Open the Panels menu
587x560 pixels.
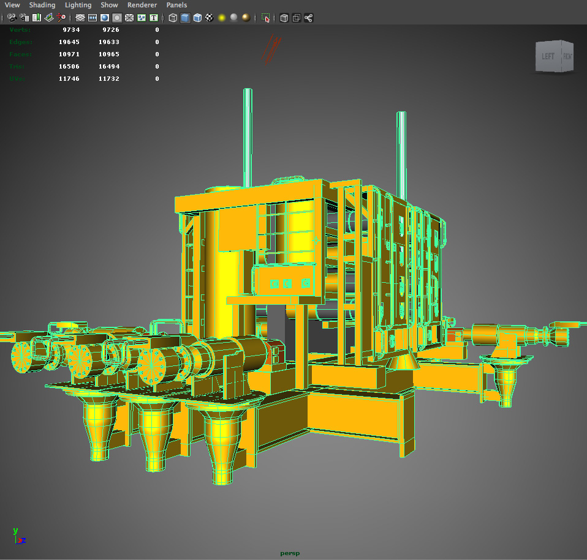(x=176, y=5)
